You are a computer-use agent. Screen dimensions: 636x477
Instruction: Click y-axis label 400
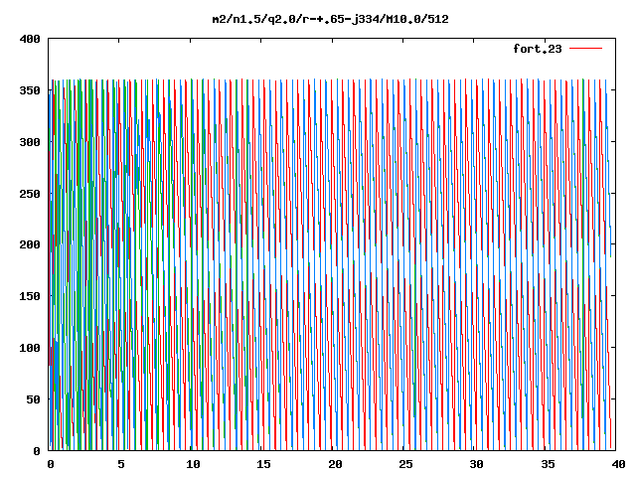point(30,39)
